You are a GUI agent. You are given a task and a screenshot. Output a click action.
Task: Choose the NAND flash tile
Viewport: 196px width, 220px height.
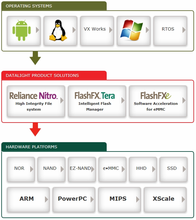click(51, 170)
